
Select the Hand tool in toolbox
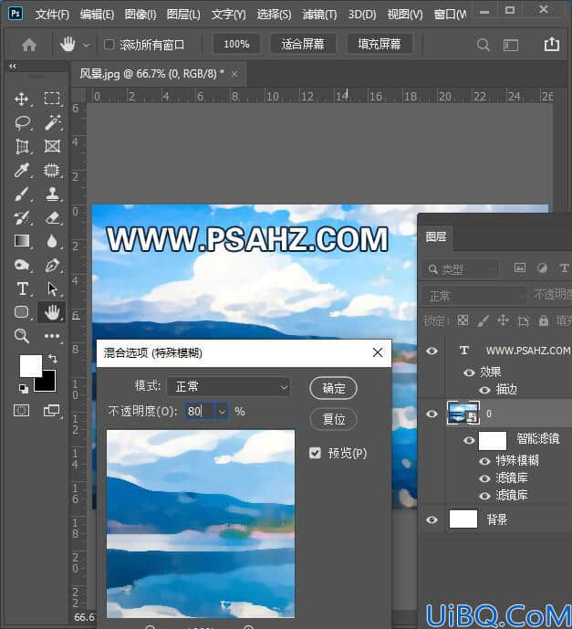click(x=52, y=312)
